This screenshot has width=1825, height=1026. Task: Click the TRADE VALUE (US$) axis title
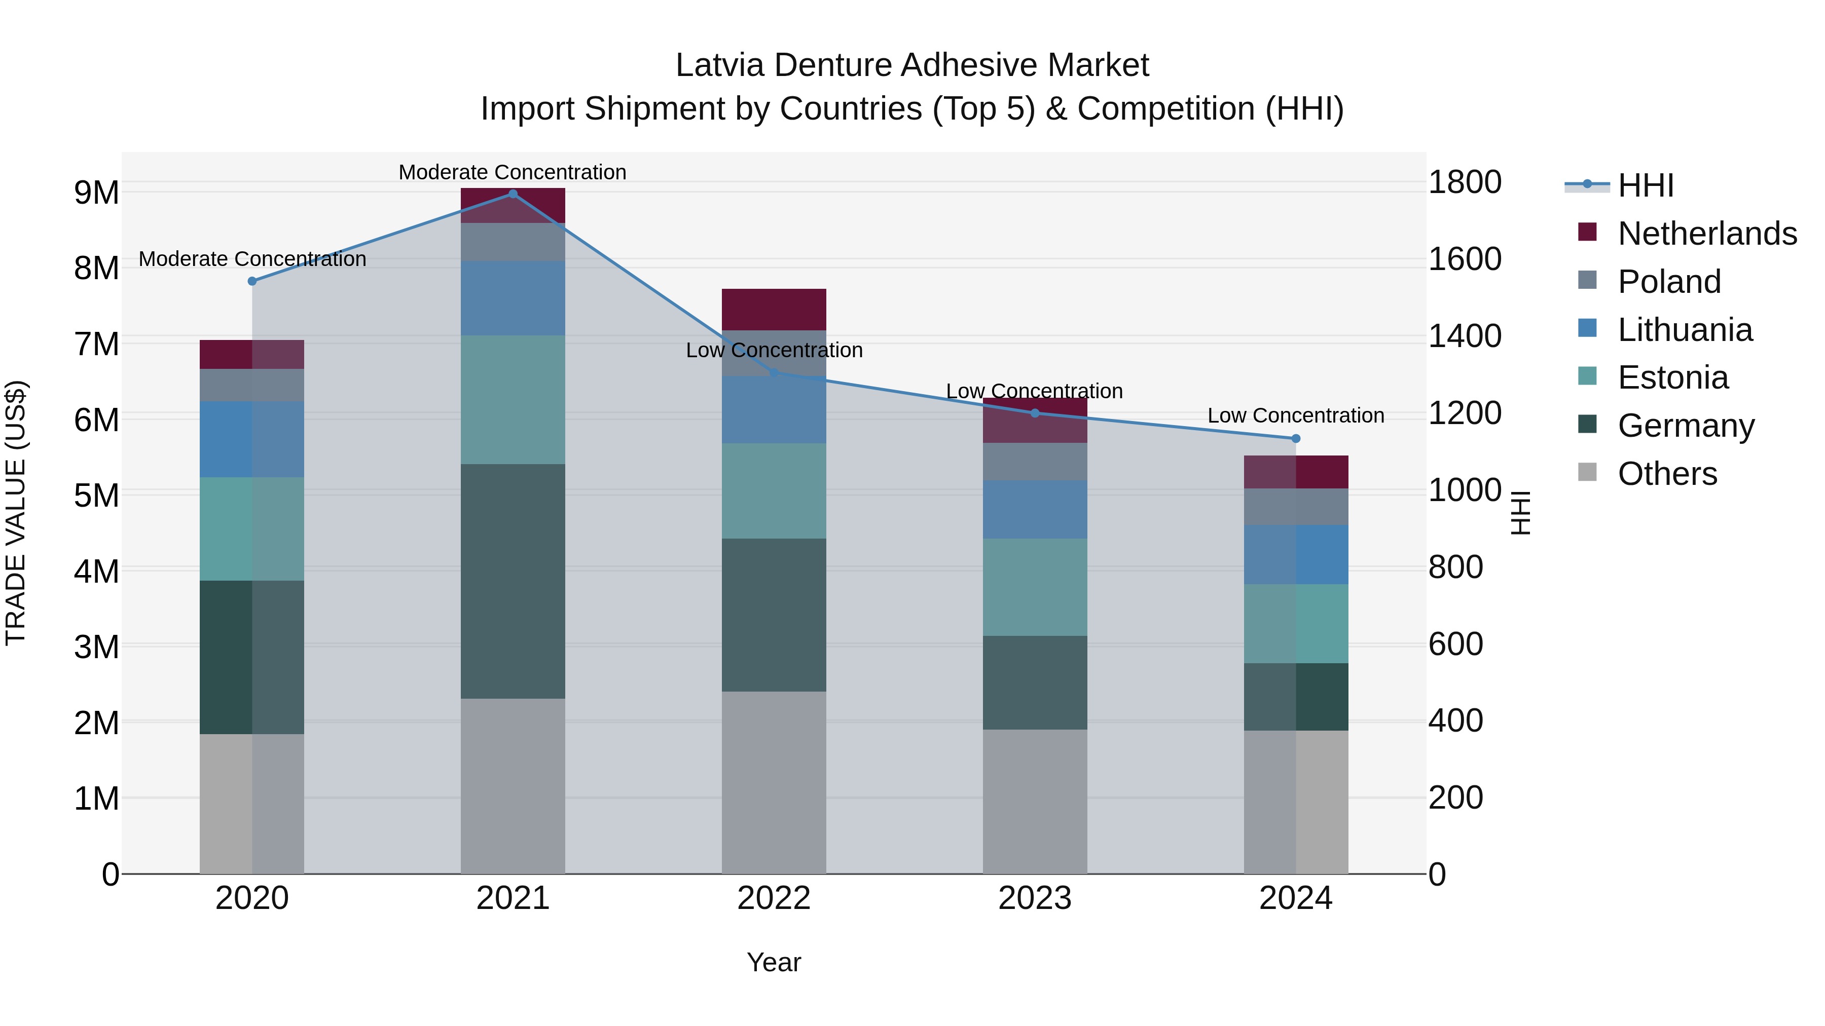(16, 513)
